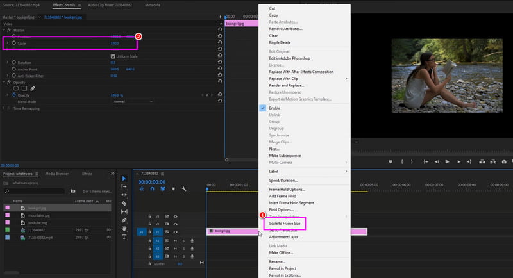Viewport: 513px width, 278px height.
Task: Mute audio track A1
Action: [x=175, y=241]
